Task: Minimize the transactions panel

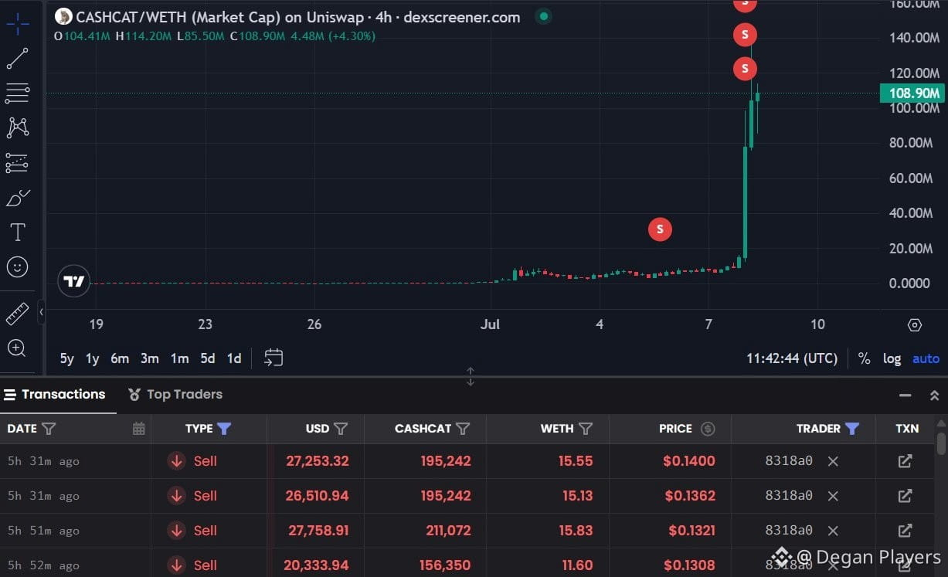Action: pos(905,395)
